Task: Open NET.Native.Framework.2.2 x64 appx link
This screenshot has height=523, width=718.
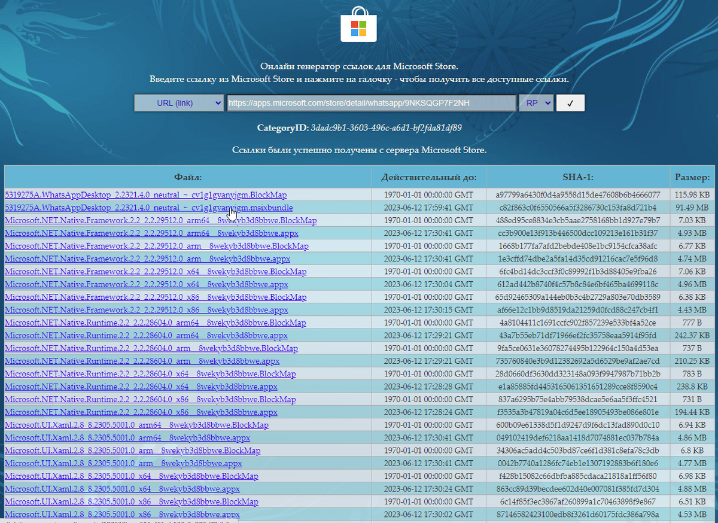Action: (x=147, y=284)
